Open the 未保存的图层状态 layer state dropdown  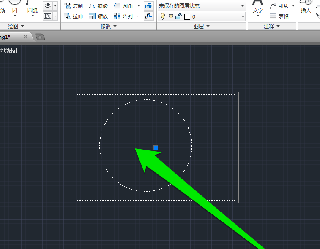click(x=202, y=6)
